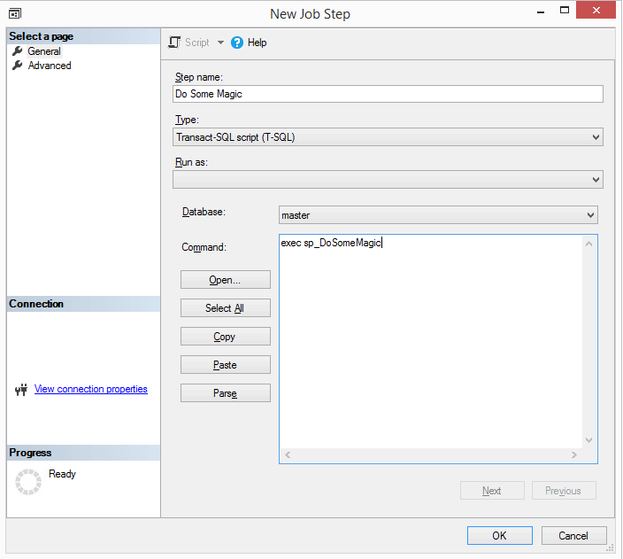Image resolution: width=623 pixels, height=559 pixels.
Task: Click the wrench icon beside General
Action: (x=18, y=50)
